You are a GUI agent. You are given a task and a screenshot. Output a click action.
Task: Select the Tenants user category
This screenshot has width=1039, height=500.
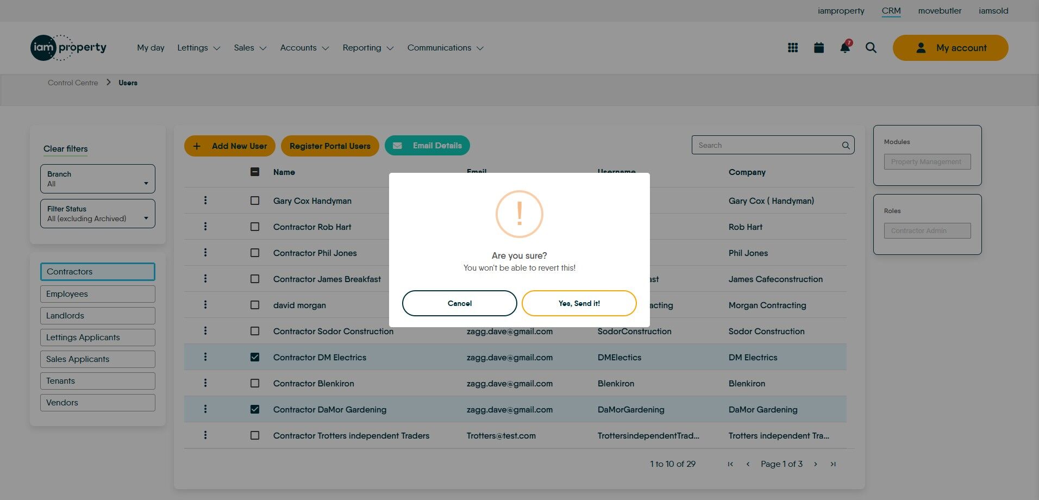[98, 381]
